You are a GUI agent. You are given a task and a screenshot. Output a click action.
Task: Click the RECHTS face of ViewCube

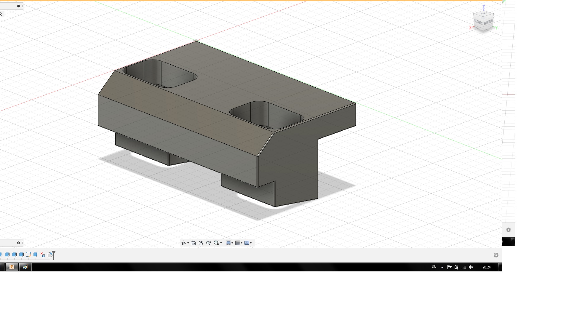478,22
